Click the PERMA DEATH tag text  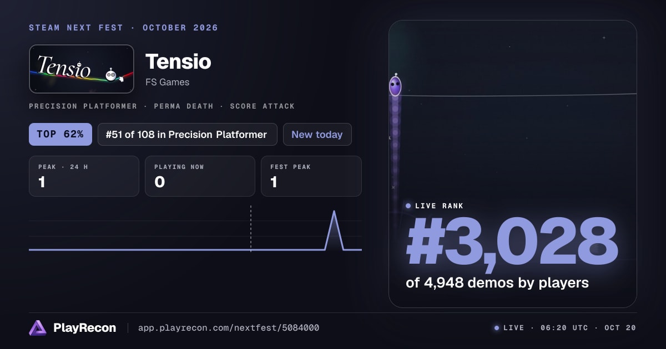183,106
